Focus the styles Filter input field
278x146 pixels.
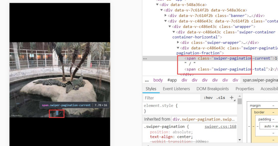[172, 98]
